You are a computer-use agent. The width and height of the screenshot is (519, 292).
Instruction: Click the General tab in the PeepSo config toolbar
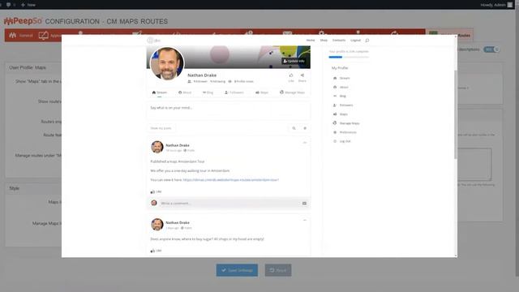pyautogui.click(x=21, y=35)
